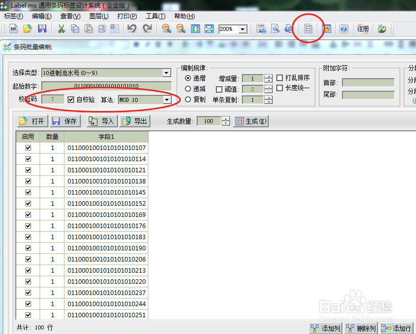Import data with the 导入 button
The height and width of the screenshot is (334, 416).
[x=102, y=121]
